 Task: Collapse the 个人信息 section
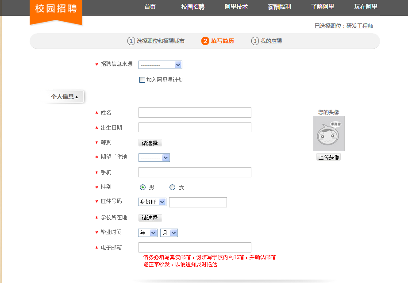tap(64, 96)
